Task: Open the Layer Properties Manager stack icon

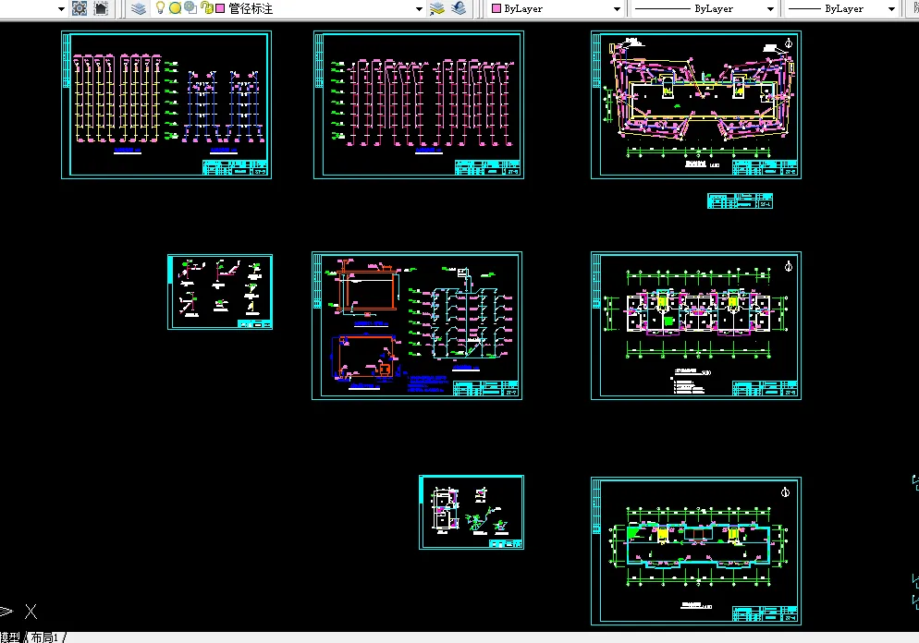Action: click(139, 8)
